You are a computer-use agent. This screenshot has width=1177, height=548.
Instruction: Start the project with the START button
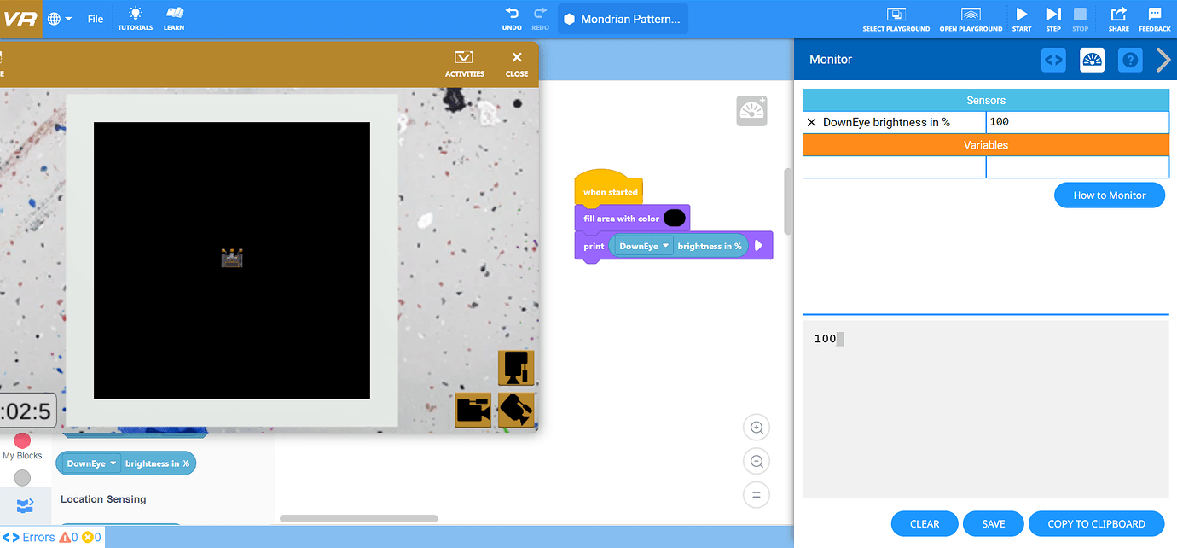point(1021,18)
